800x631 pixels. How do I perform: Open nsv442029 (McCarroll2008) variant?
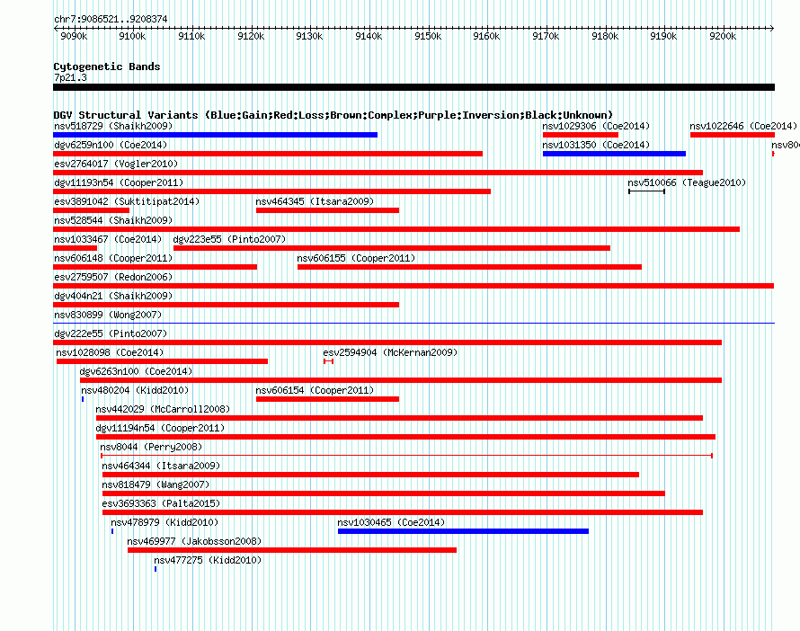(x=163, y=409)
